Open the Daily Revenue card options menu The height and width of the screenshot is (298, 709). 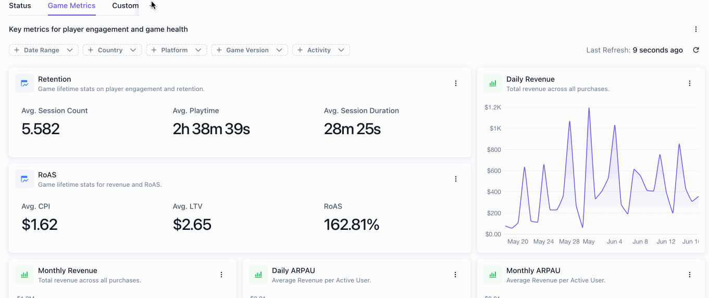[x=690, y=83]
